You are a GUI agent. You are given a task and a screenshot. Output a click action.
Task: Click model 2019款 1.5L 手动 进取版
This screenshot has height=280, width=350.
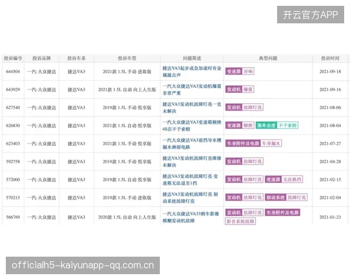point(127,198)
